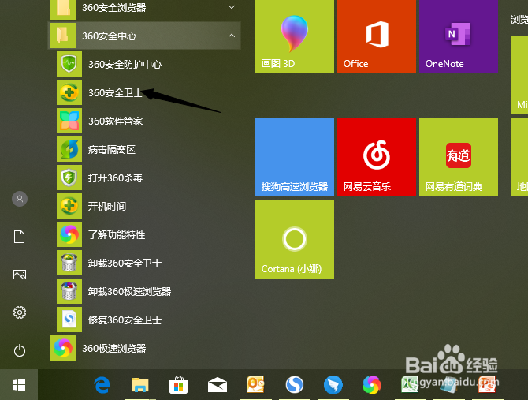Select 修复360安全卫士 repair entry
This screenshot has height=400, width=528.
pos(145,320)
